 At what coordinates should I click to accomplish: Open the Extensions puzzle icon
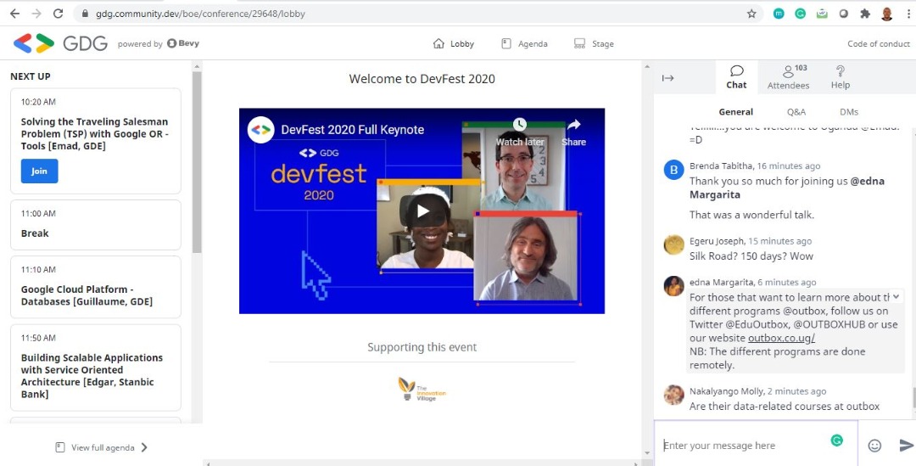865,14
